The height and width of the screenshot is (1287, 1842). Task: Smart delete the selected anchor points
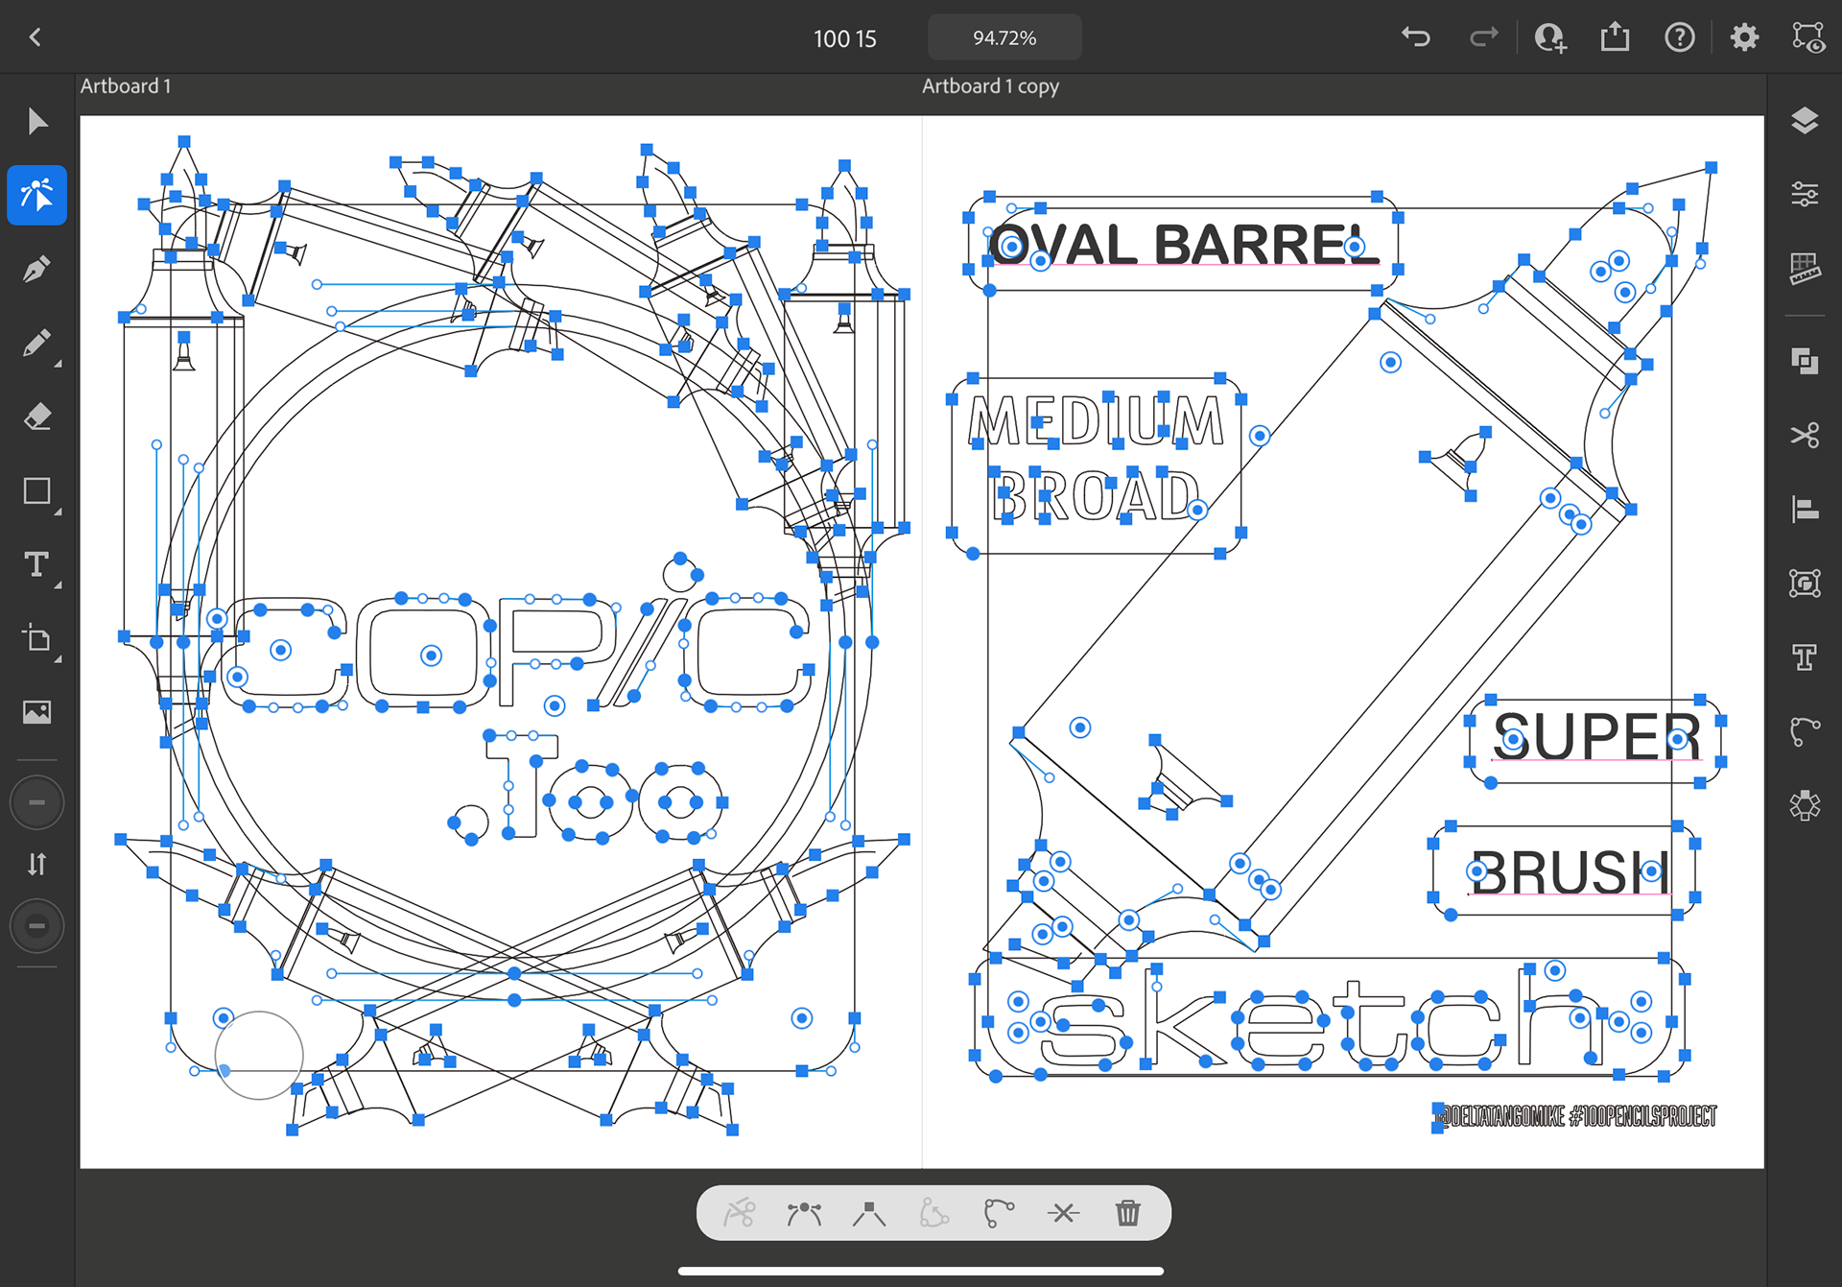coord(1063,1213)
